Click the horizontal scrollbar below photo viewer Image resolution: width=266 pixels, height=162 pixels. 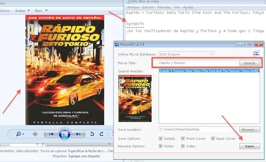pyautogui.click(x=79, y=145)
